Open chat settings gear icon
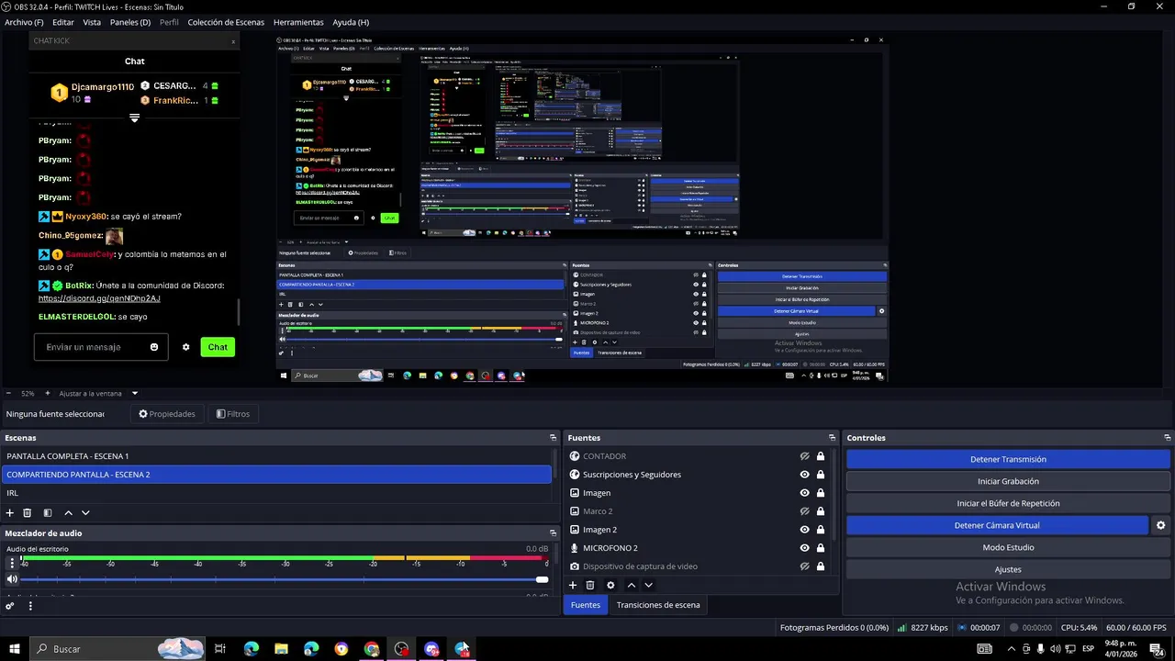 tap(186, 347)
